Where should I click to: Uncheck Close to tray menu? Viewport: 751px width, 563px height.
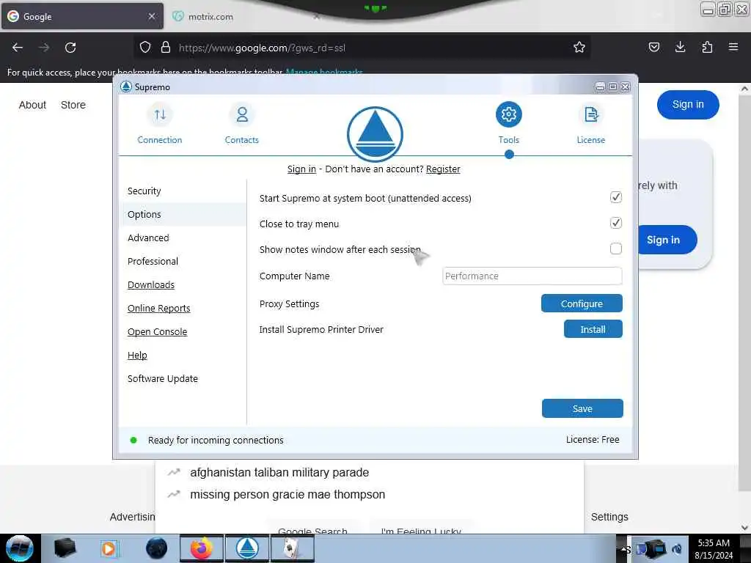[x=616, y=223]
